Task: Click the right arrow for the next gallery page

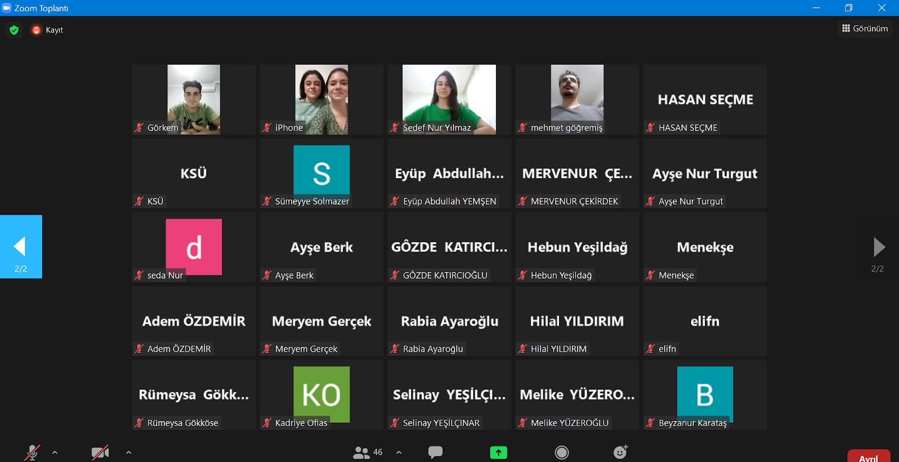Action: point(879,247)
